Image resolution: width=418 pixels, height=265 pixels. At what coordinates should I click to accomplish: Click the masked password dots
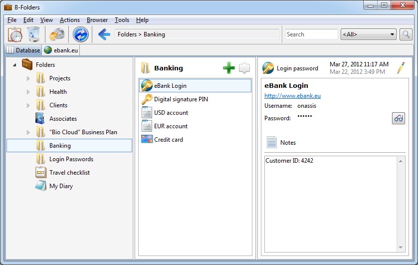(305, 116)
